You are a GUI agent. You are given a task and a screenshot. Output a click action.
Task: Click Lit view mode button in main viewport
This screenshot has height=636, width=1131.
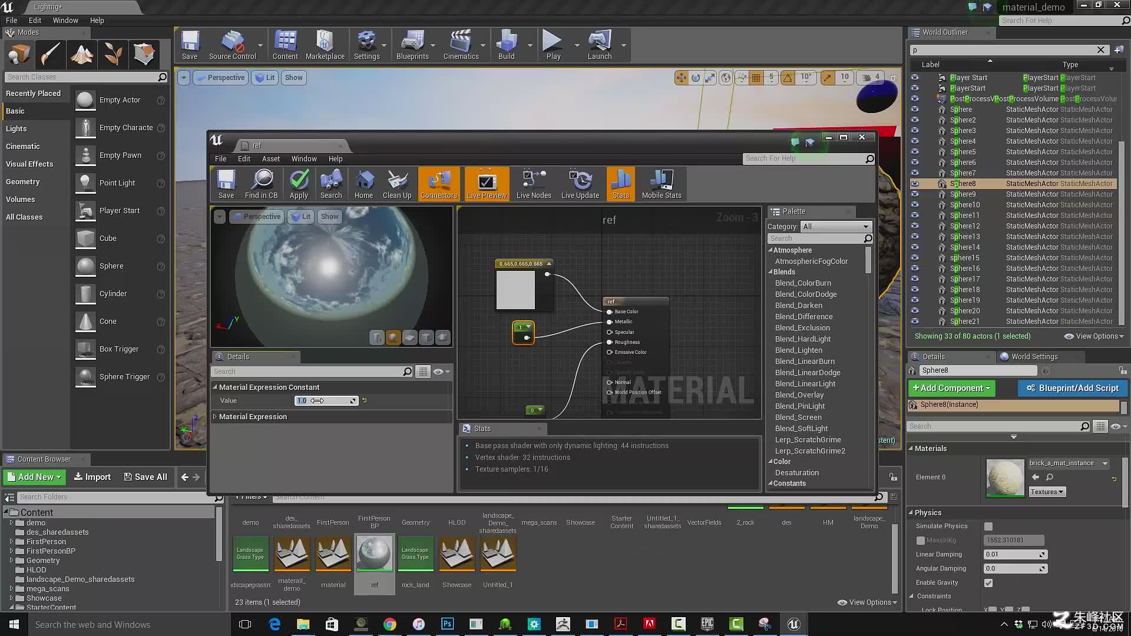(x=264, y=78)
